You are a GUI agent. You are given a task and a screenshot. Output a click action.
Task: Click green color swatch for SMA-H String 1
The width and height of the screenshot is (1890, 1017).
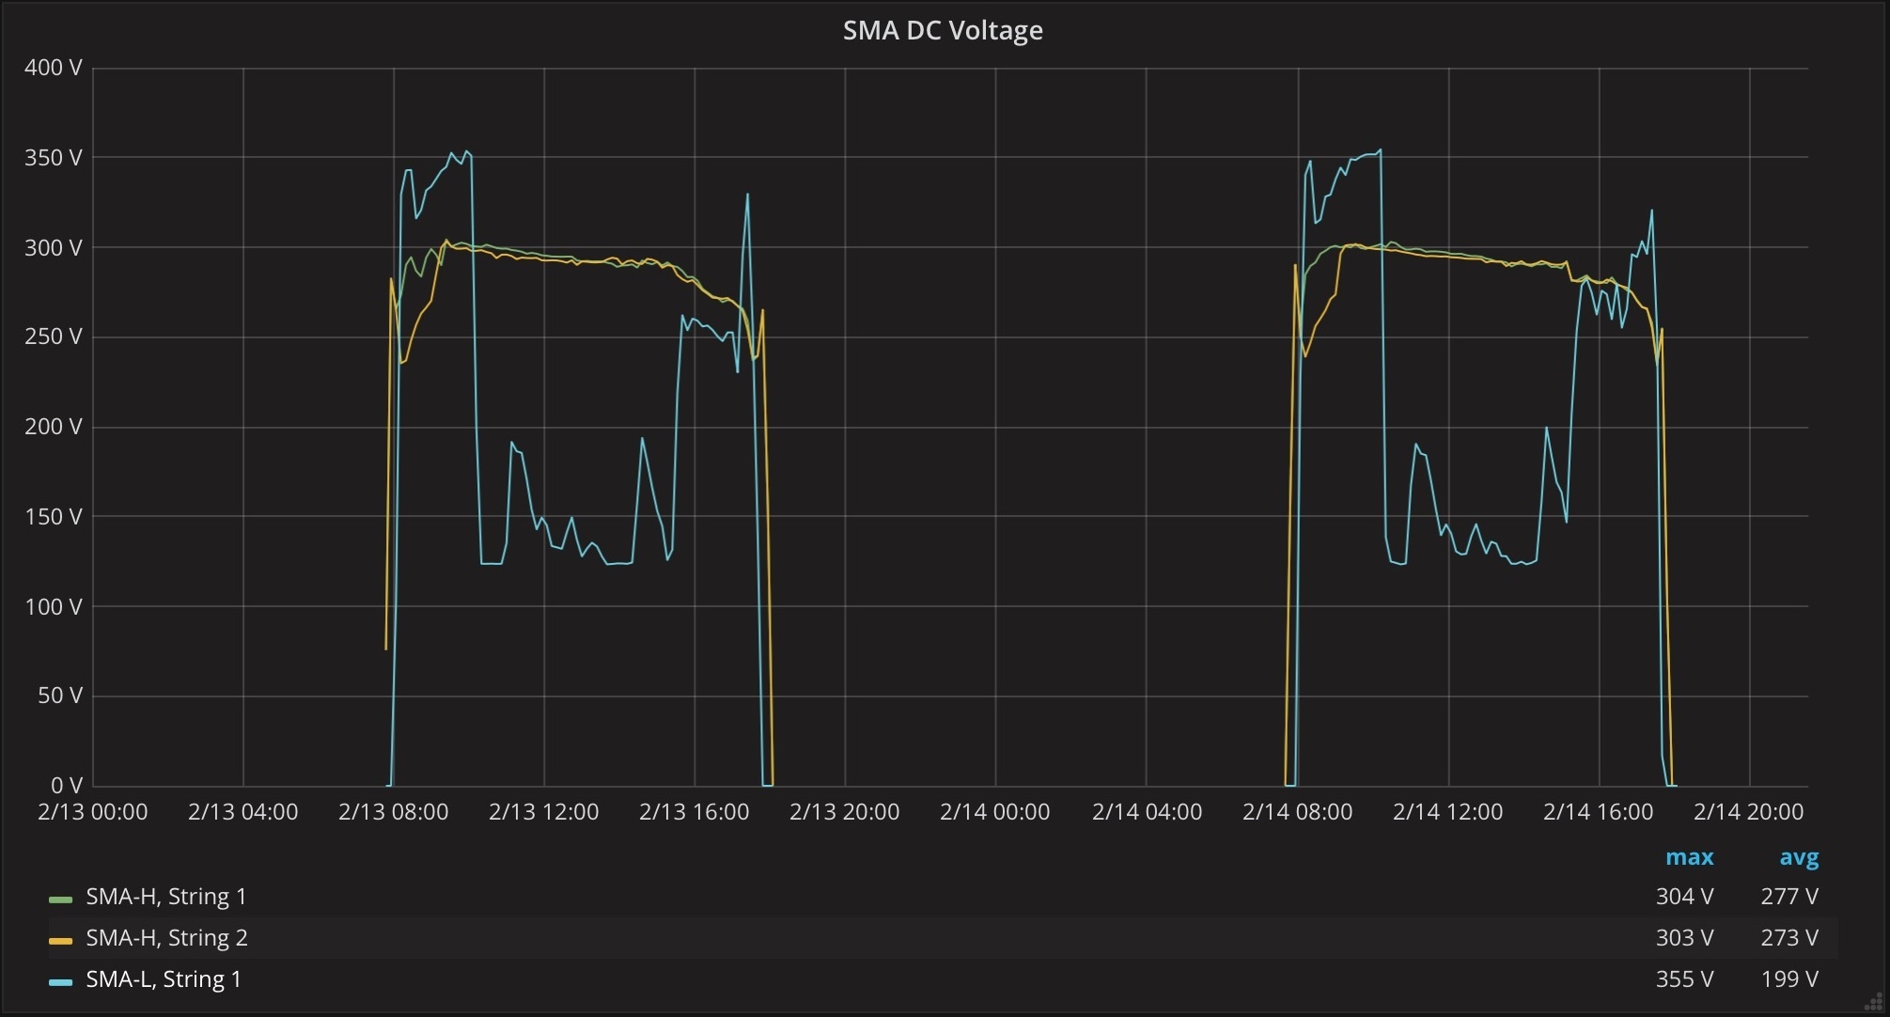pyautogui.click(x=60, y=900)
